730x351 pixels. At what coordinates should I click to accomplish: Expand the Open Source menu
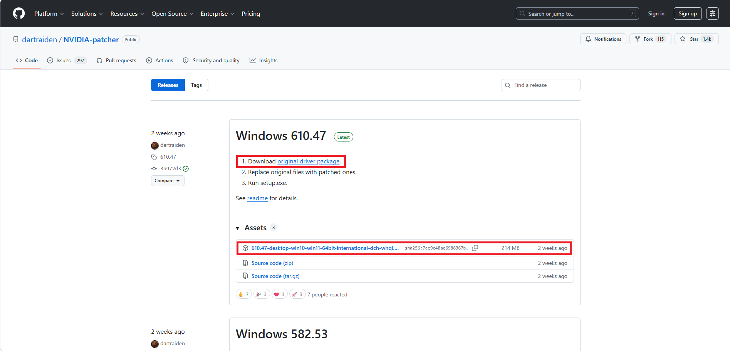(x=172, y=13)
